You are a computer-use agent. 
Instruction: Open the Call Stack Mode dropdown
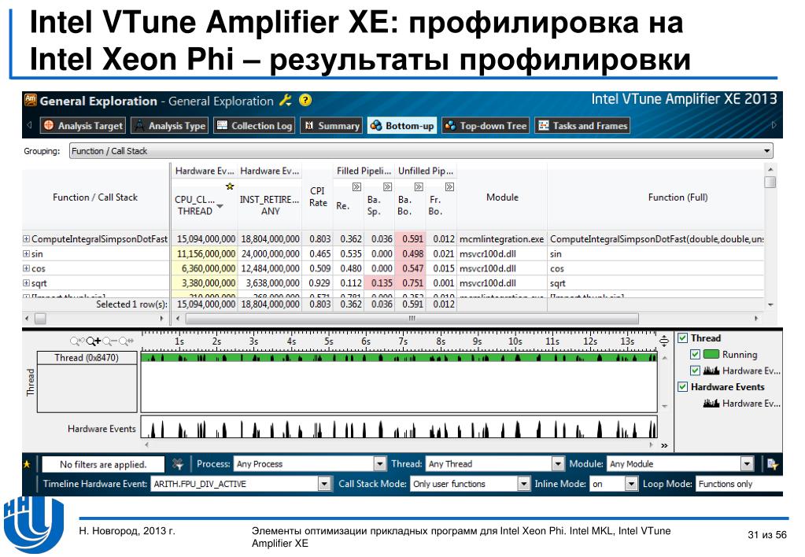(x=470, y=484)
